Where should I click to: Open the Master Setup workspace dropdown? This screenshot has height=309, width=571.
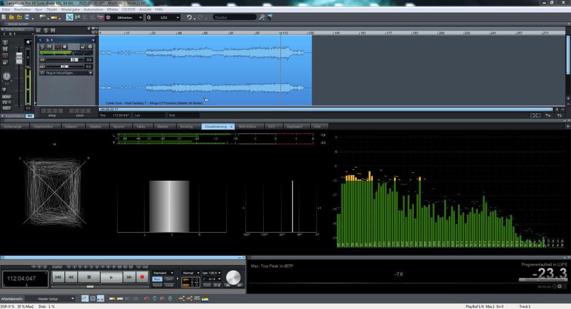point(73,299)
